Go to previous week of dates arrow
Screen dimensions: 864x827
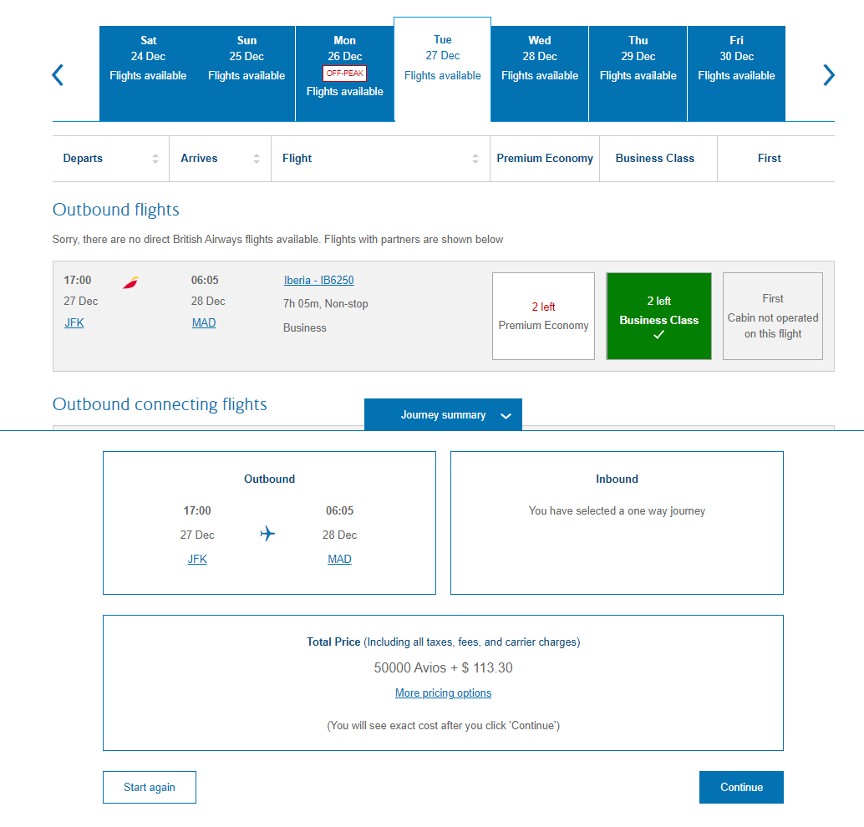(58, 75)
